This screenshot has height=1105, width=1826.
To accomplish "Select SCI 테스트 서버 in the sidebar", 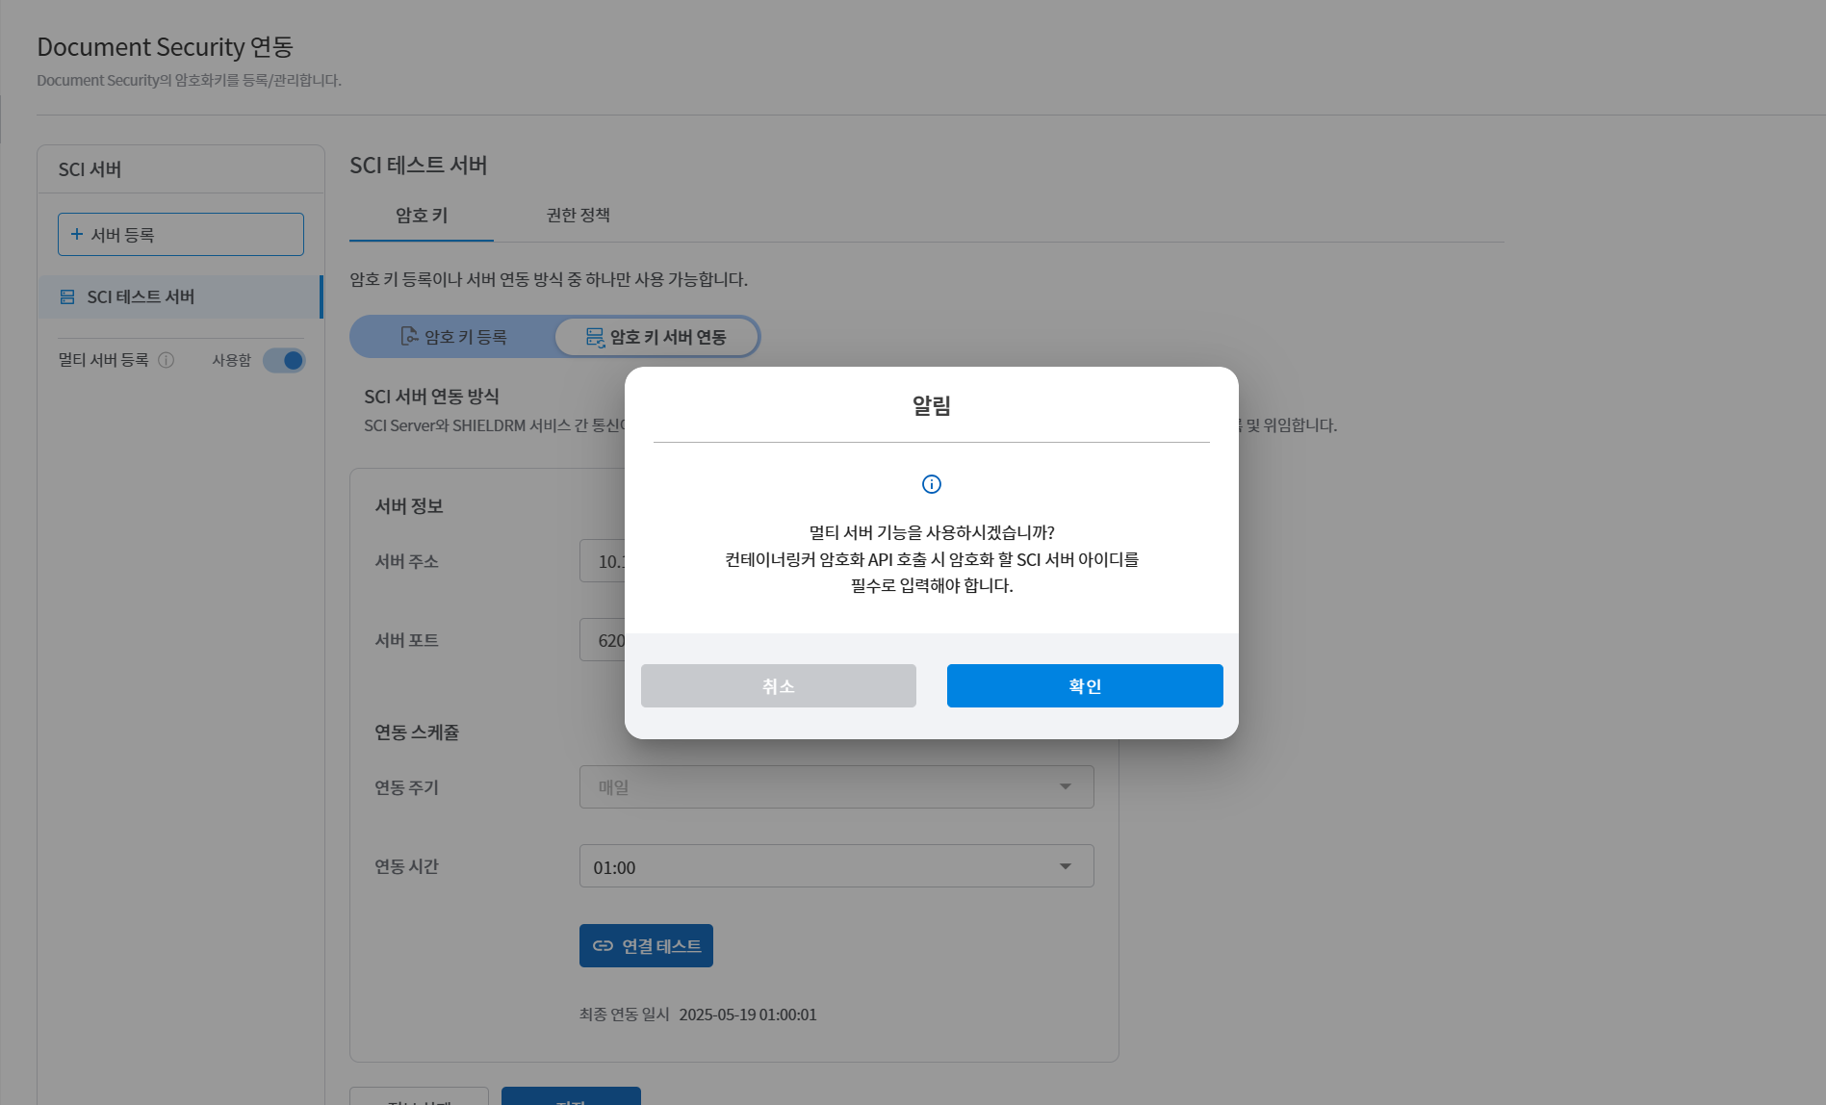I will 180,296.
